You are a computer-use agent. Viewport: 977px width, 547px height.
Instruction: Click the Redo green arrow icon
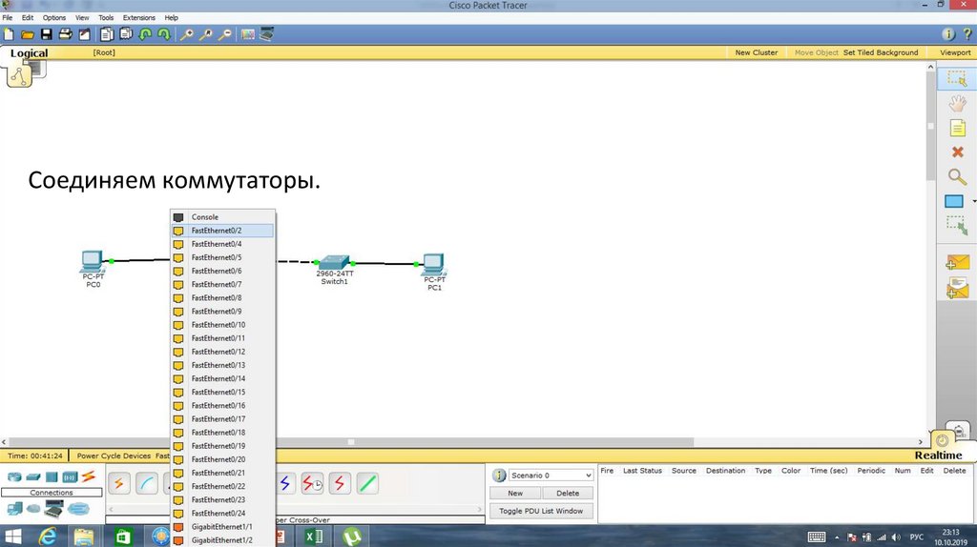[x=164, y=34]
